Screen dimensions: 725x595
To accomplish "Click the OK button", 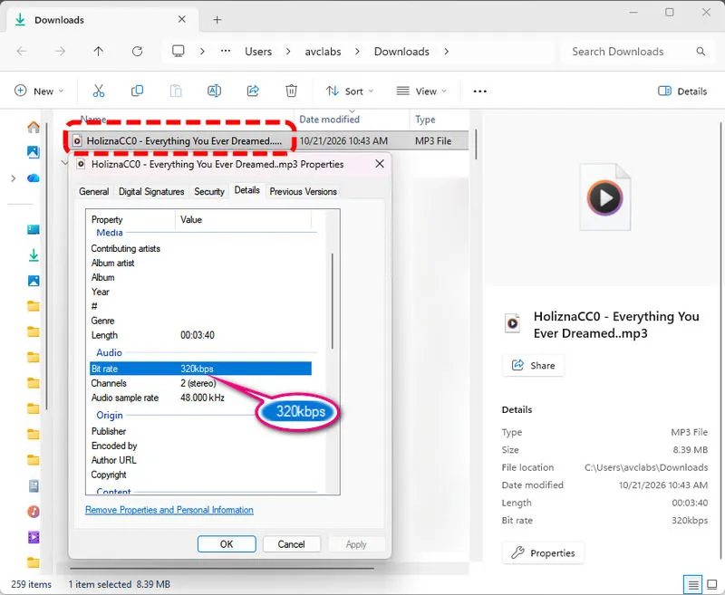I will coord(227,544).
